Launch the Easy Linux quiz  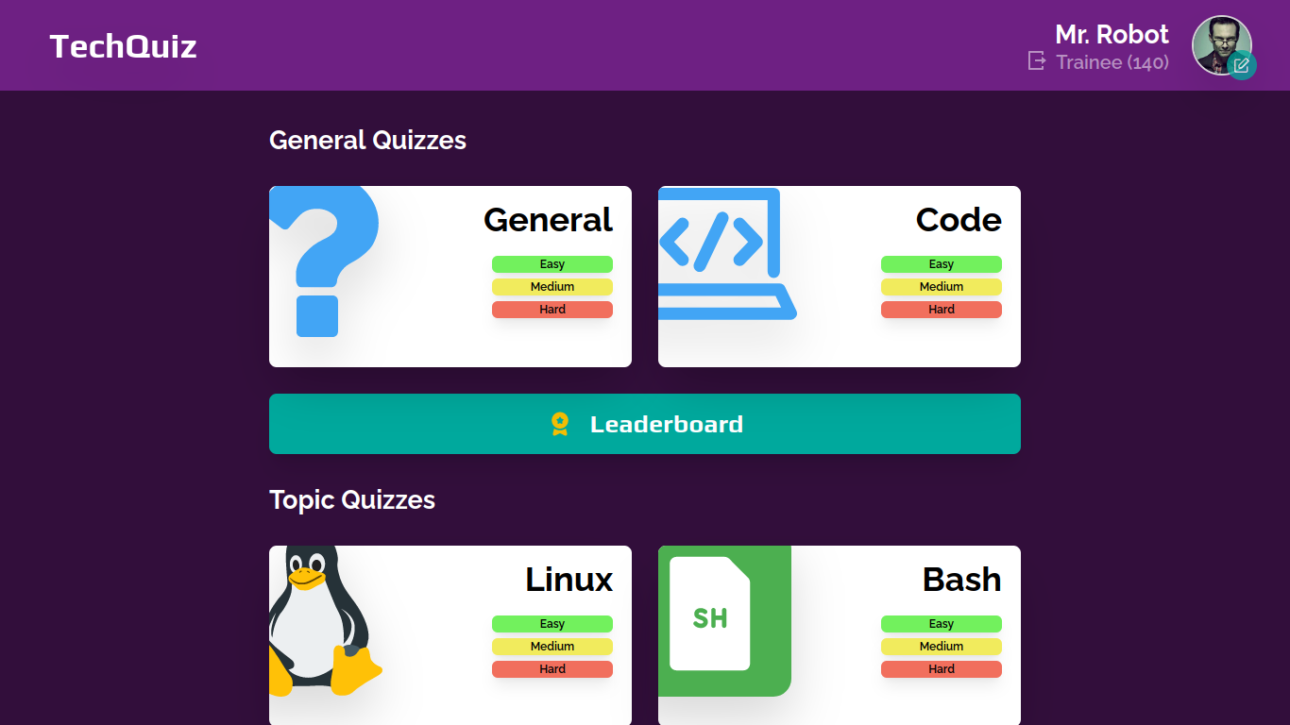point(552,624)
